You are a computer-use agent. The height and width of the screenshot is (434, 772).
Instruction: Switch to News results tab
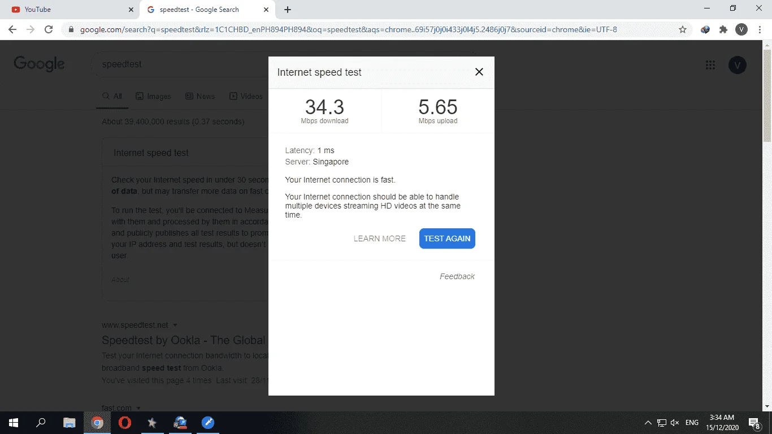[x=200, y=96]
